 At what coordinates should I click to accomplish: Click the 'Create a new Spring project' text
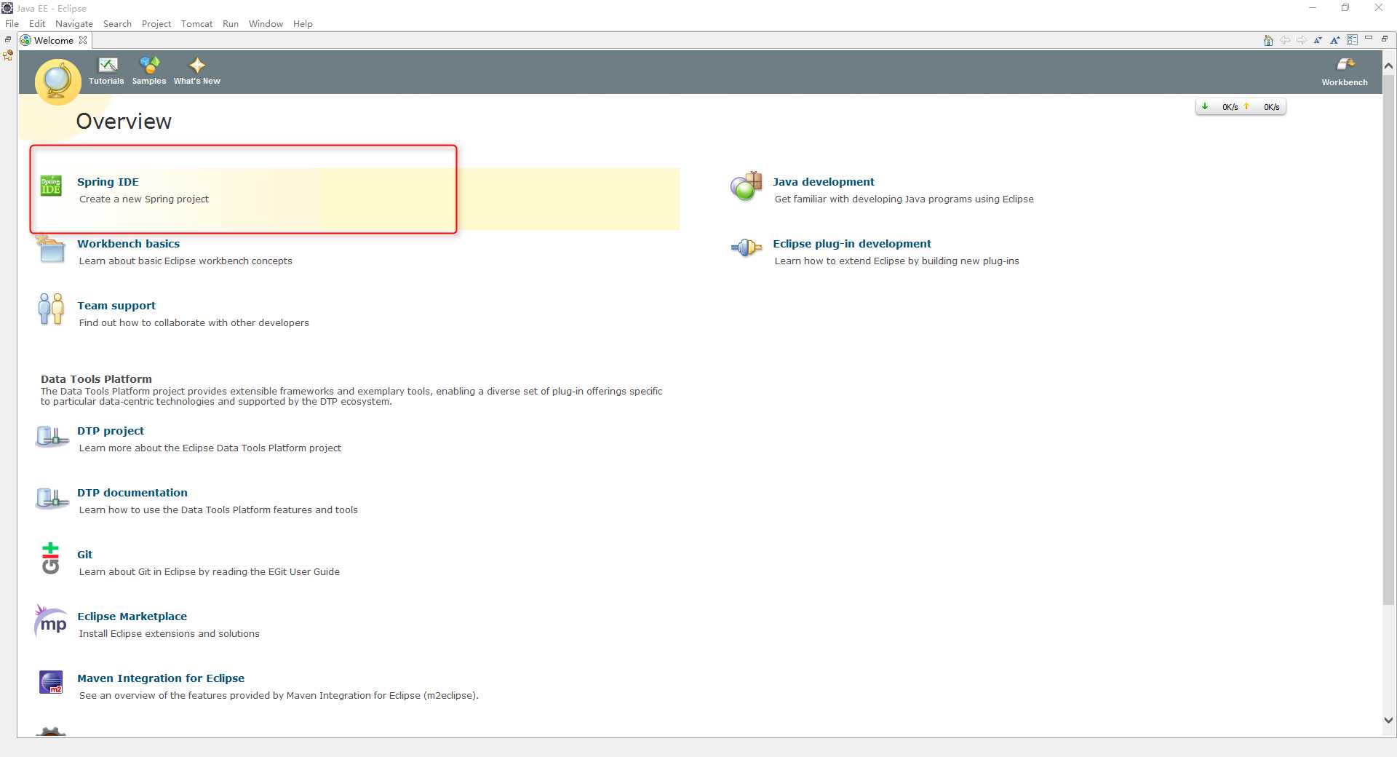(x=144, y=199)
